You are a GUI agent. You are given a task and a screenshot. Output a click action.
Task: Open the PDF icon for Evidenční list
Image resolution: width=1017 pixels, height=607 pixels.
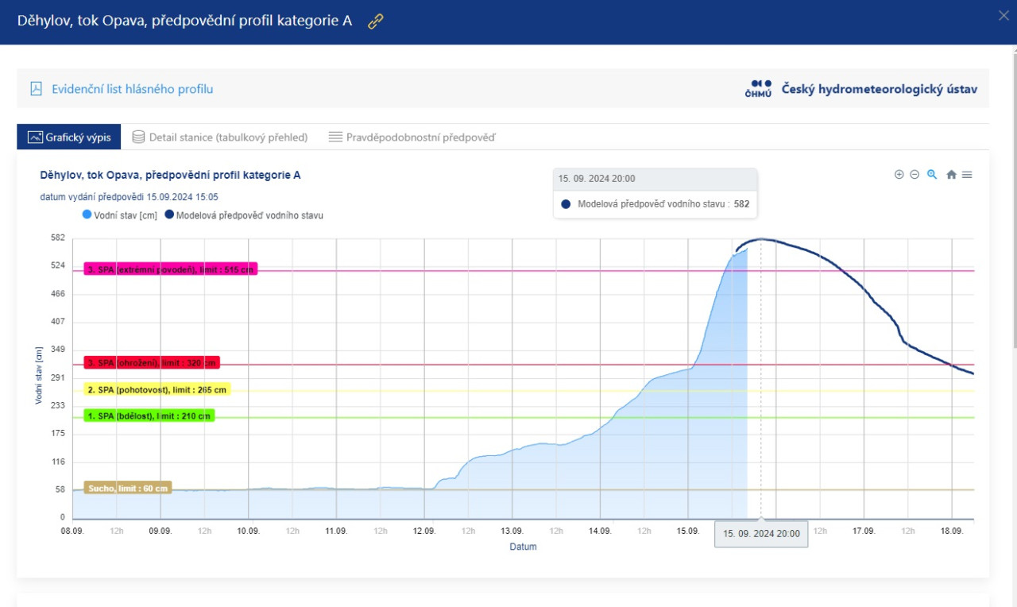point(36,89)
